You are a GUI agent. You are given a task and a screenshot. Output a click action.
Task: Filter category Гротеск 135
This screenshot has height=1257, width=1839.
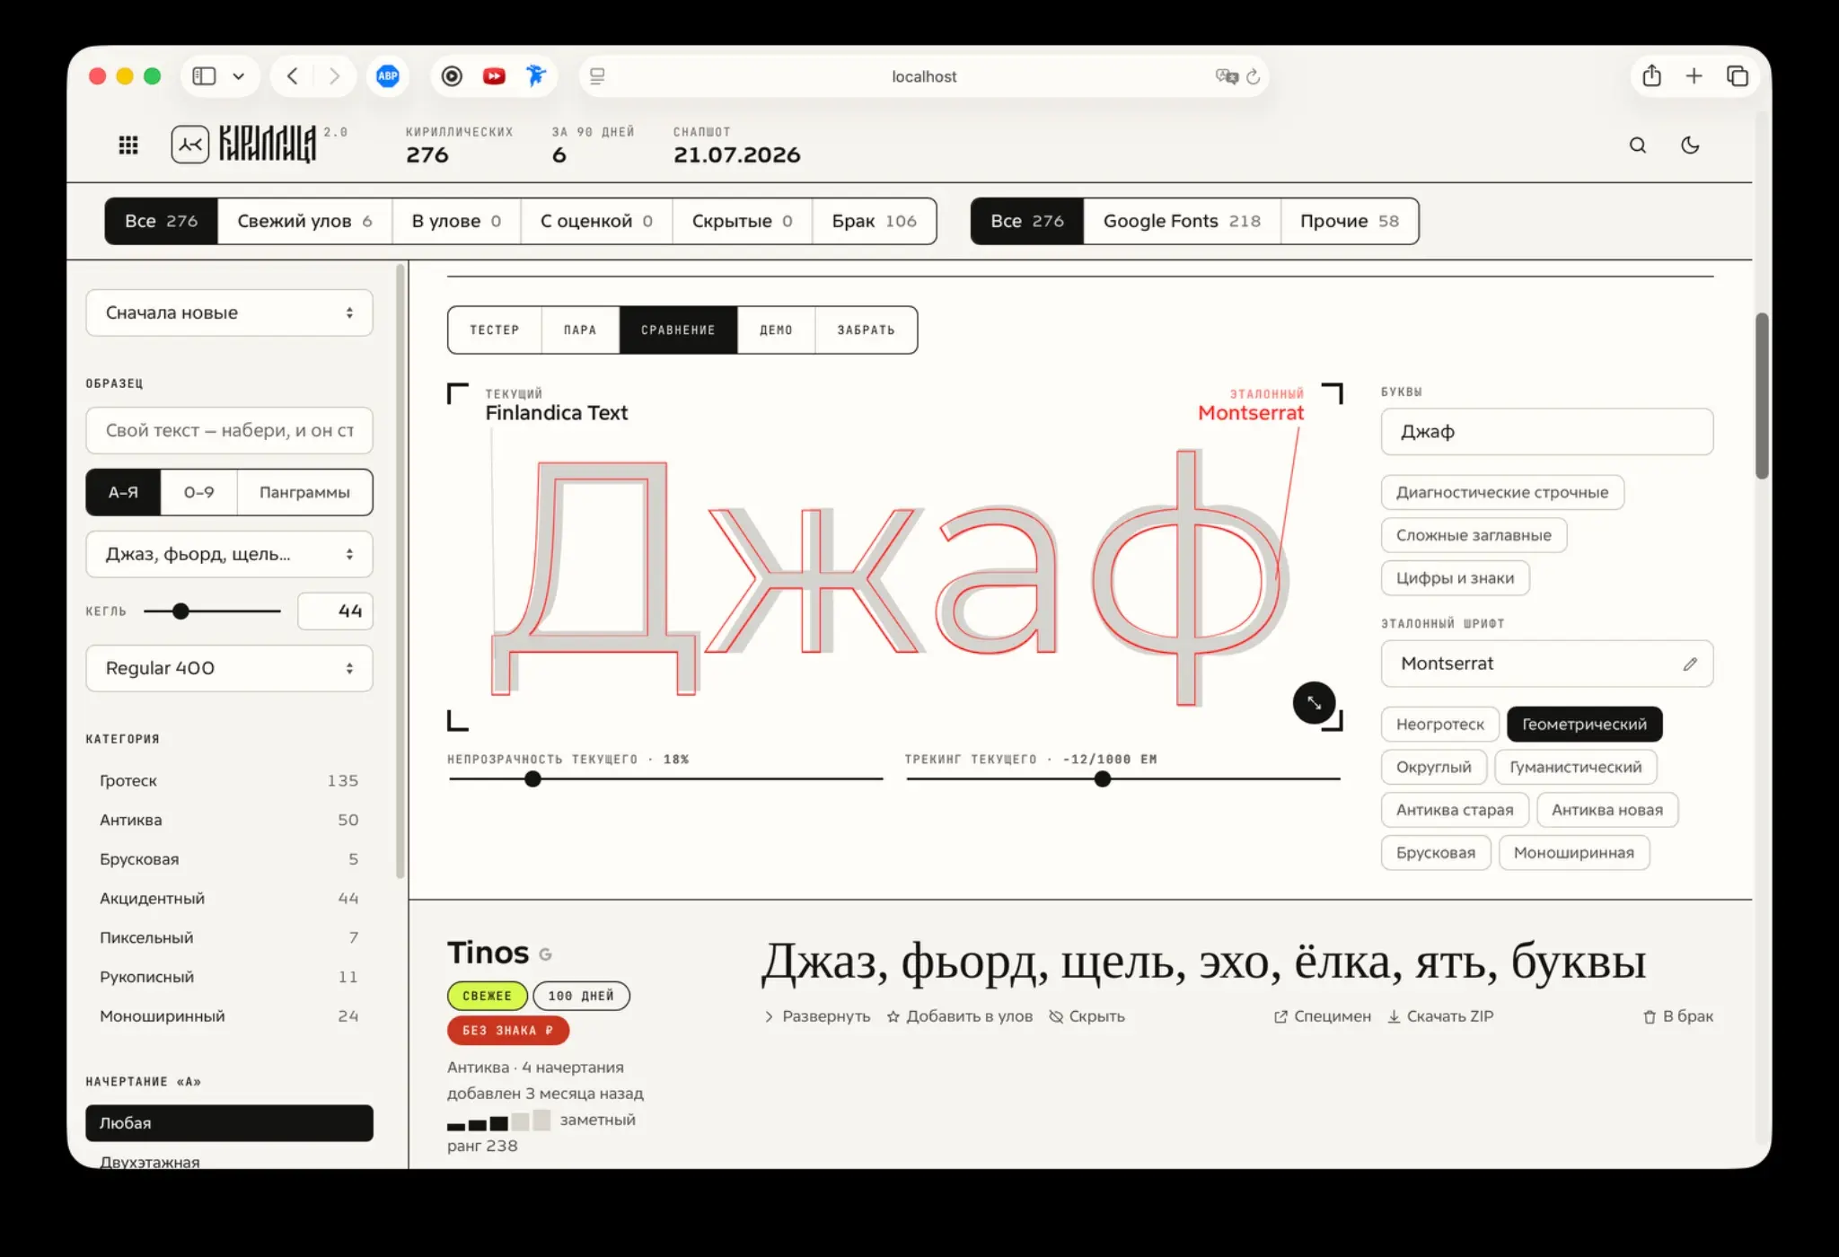coord(229,781)
